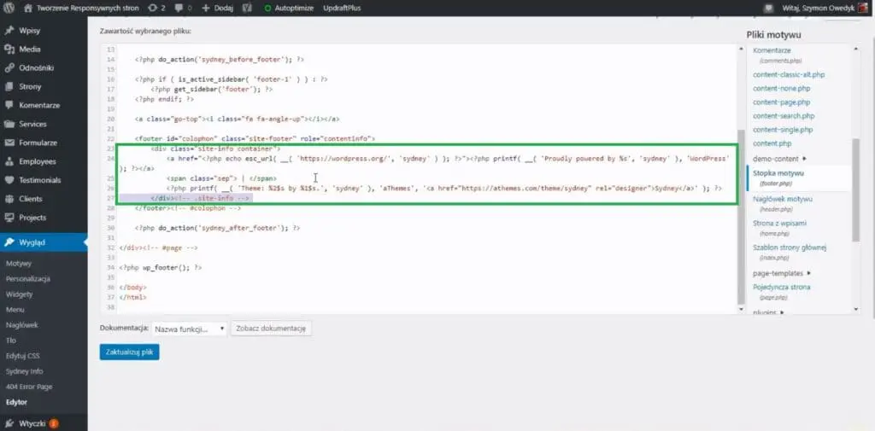Click the Zaktualizuj plik button
Image resolution: width=875 pixels, height=431 pixels.
(x=130, y=352)
